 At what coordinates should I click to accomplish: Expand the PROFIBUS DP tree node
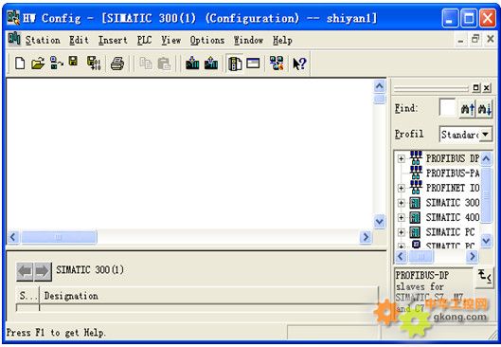(401, 158)
